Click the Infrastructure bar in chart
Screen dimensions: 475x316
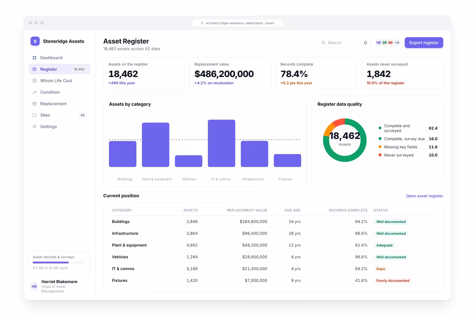click(255, 154)
